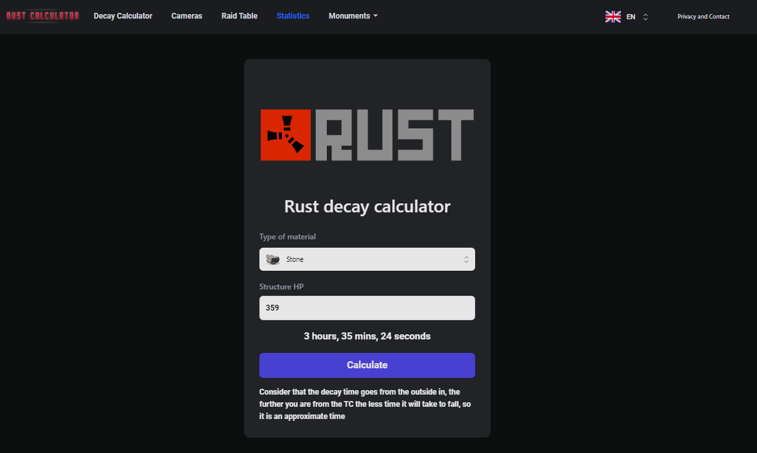
Task: Click the 'Structure HP' label
Action: point(281,287)
